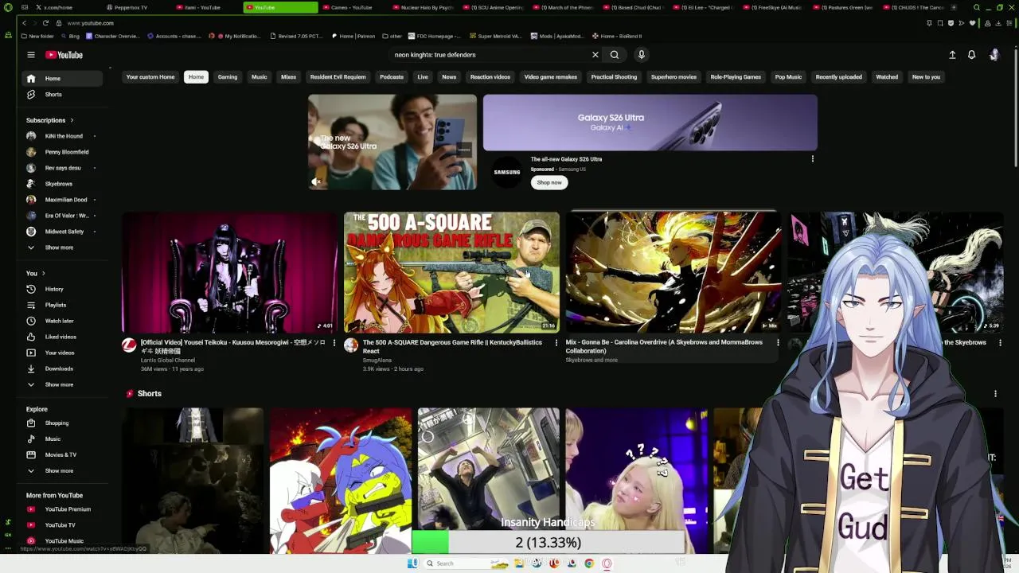Open the Chrome icon in taskbar
This screenshot has height=573, width=1019.
pyautogui.click(x=589, y=563)
